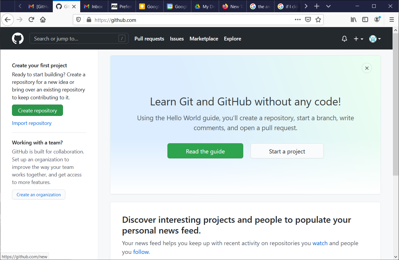Select Explore in the GitHub header
Screen dimensions: 399x260
click(232, 39)
